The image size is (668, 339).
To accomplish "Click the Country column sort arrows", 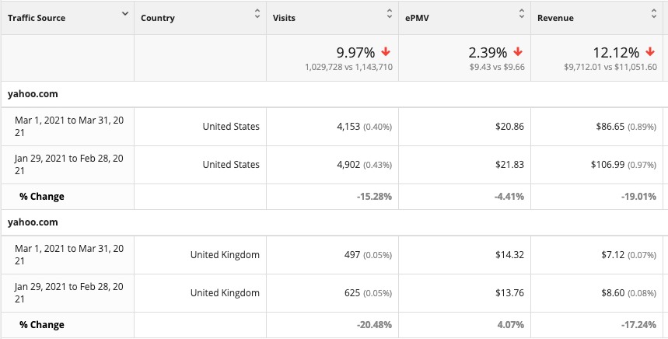I will click(x=257, y=14).
